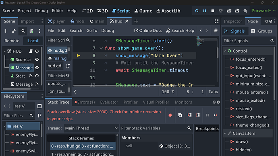The width and height of the screenshot is (278, 156).
Task: Select main.gd in script list
Action: [x=58, y=58]
